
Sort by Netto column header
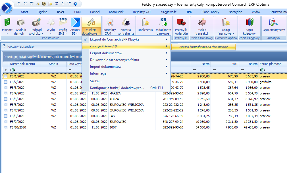click(201, 64)
